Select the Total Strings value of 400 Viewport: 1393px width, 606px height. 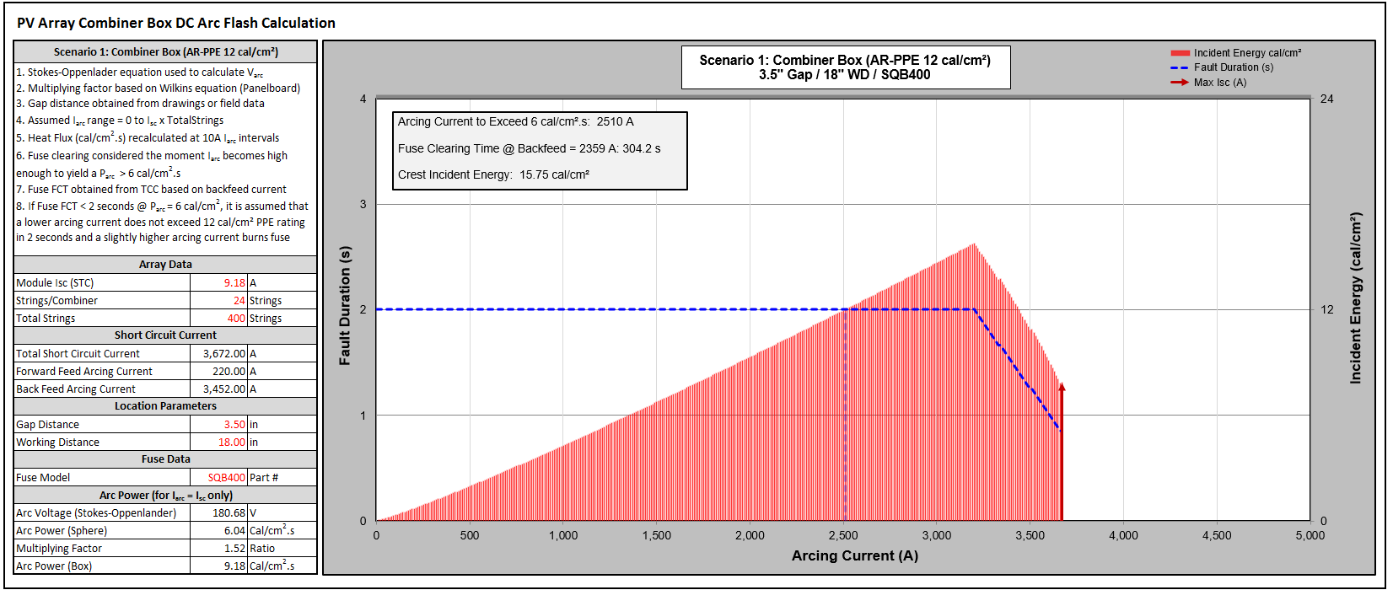[x=218, y=319]
